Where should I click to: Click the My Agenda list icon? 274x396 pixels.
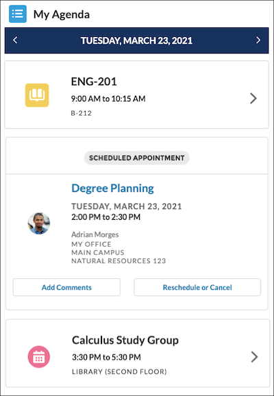[18, 14]
